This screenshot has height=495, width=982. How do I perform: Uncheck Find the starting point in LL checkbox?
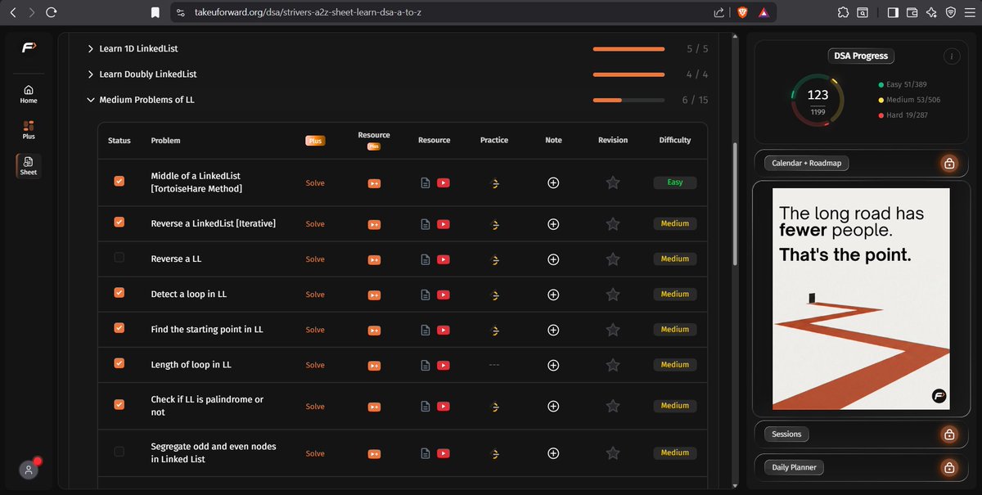(119, 327)
